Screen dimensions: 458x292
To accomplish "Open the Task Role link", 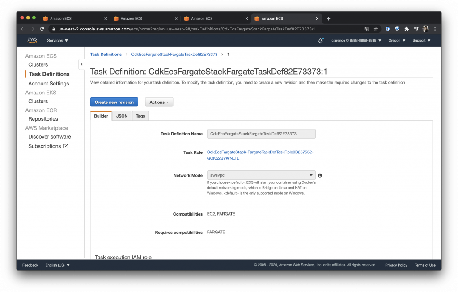I will [x=260, y=155].
